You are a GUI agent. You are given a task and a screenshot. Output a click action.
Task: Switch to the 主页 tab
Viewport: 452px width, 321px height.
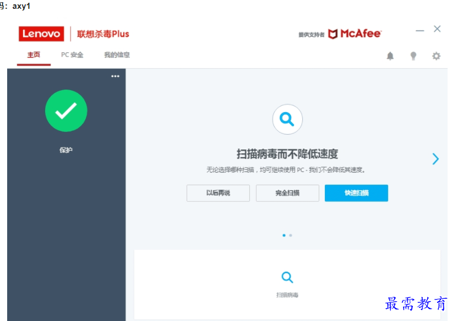(34, 55)
